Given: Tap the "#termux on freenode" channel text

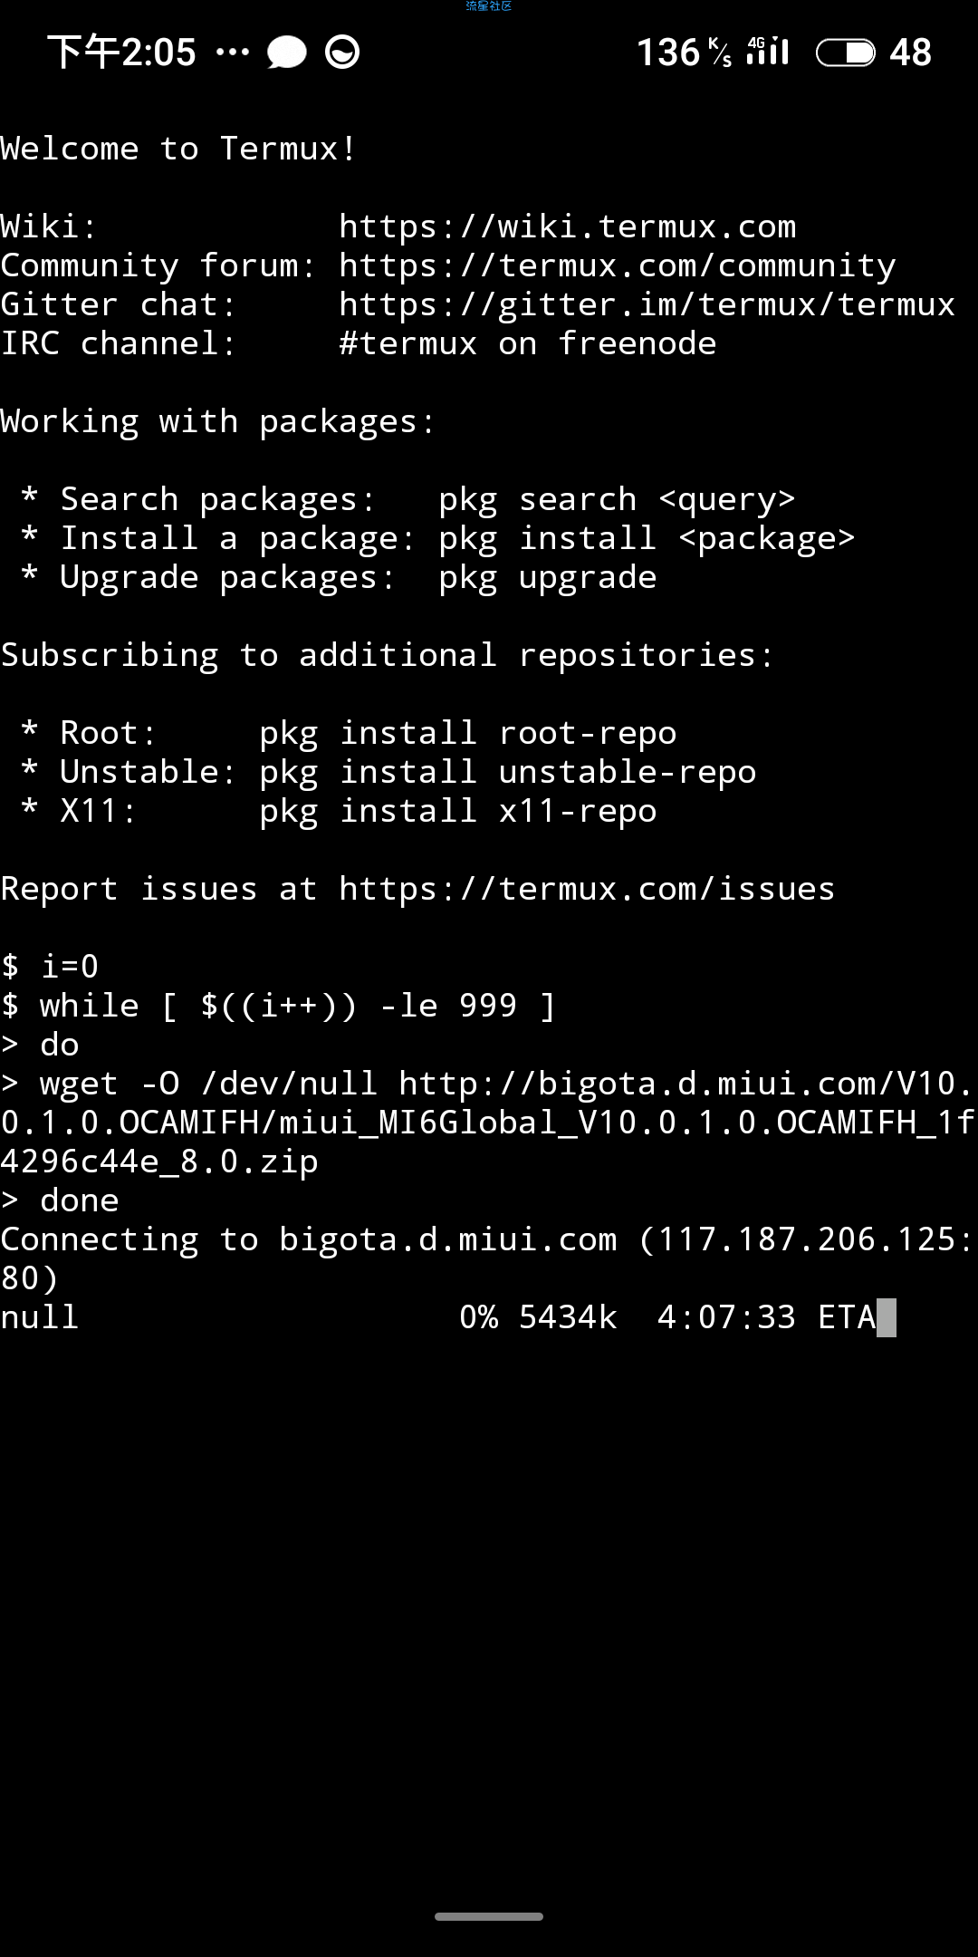Looking at the screenshot, I should (527, 343).
